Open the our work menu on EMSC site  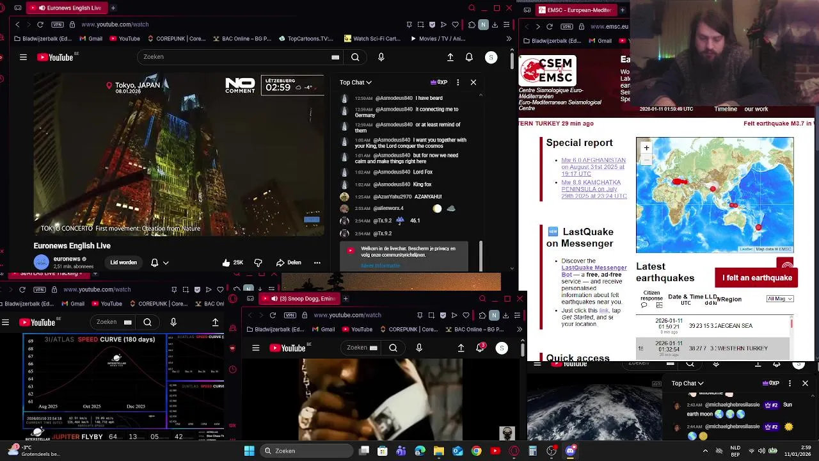(x=756, y=109)
